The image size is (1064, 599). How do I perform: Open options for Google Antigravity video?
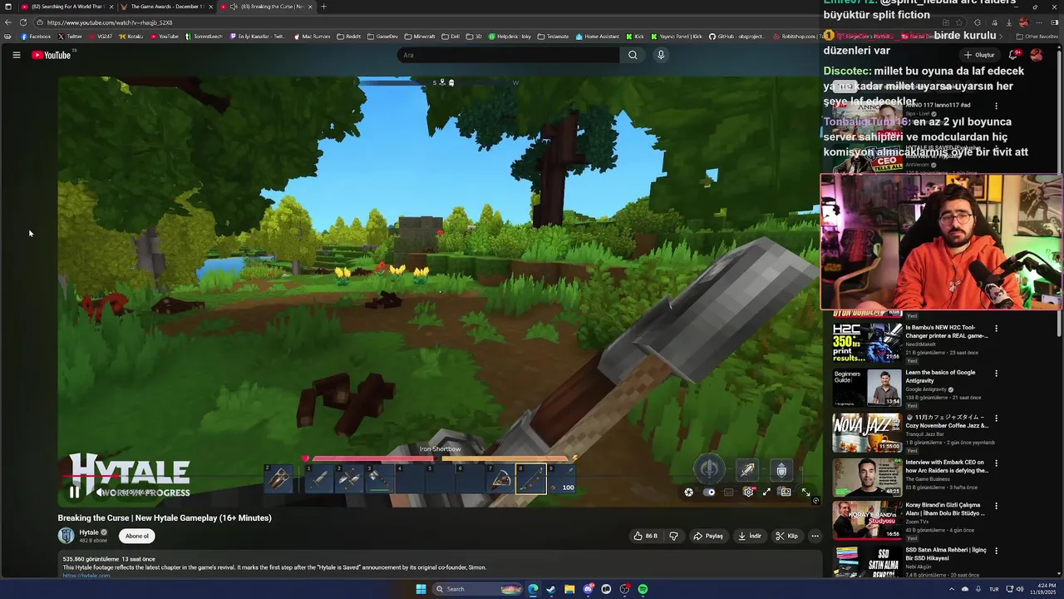click(x=996, y=373)
